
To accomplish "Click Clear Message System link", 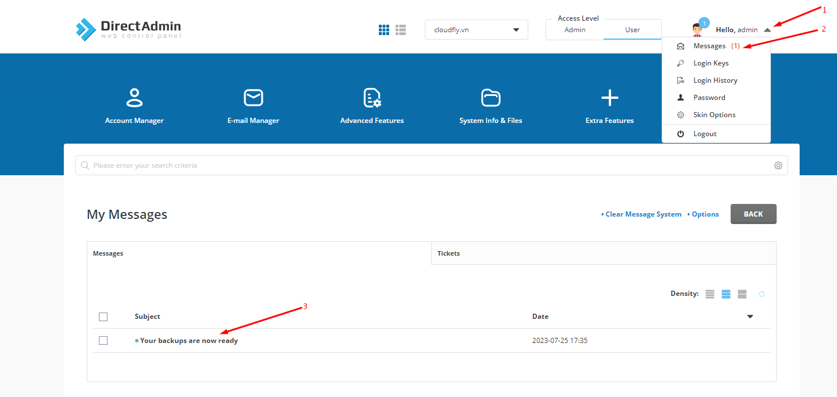I will pos(642,214).
